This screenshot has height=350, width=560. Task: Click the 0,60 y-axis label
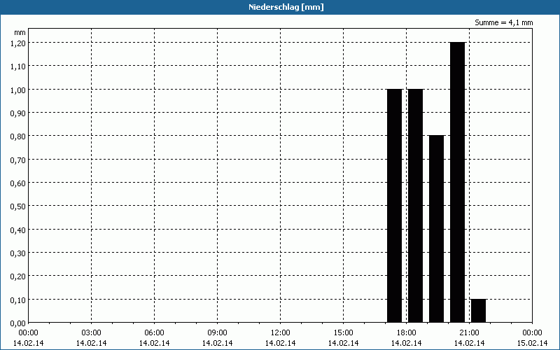tap(18, 183)
